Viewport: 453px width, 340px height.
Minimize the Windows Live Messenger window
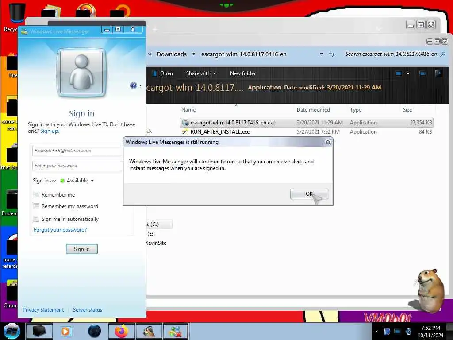click(x=107, y=30)
